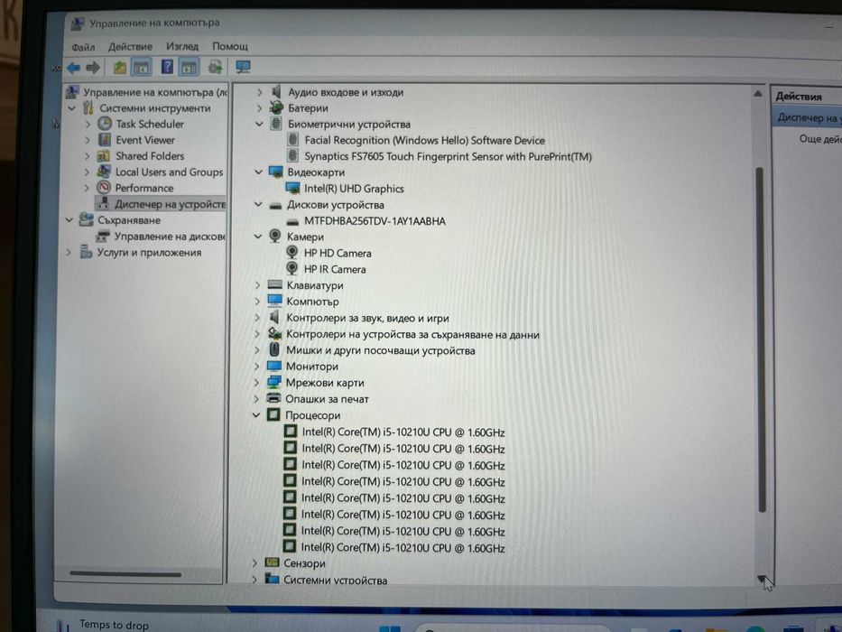The height and width of the screenshot is (632, 842).
Task: Select Performance in the left tree
Action: point(143,188)
